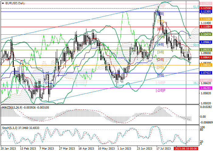Click the [4/8] Murrey level label
213x152 pixels.
[x=161, y=44]
